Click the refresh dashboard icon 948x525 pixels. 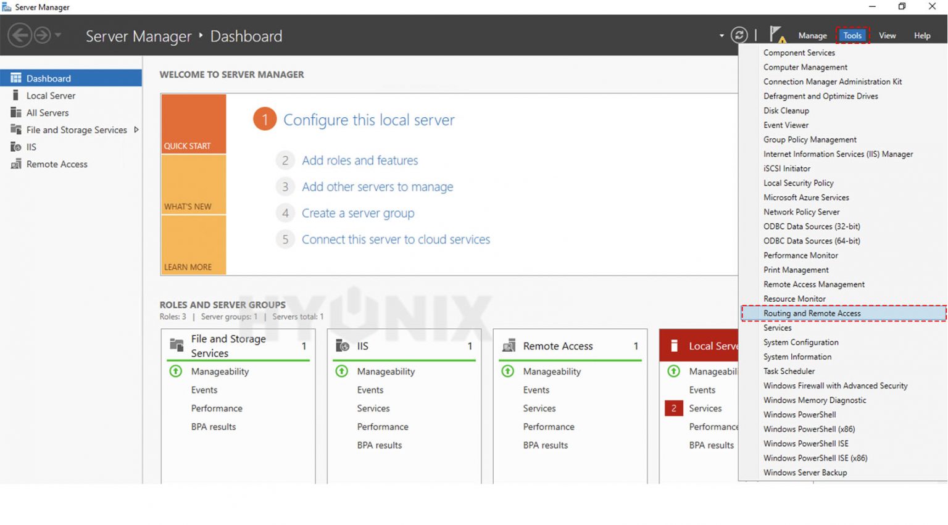(739, 36)
